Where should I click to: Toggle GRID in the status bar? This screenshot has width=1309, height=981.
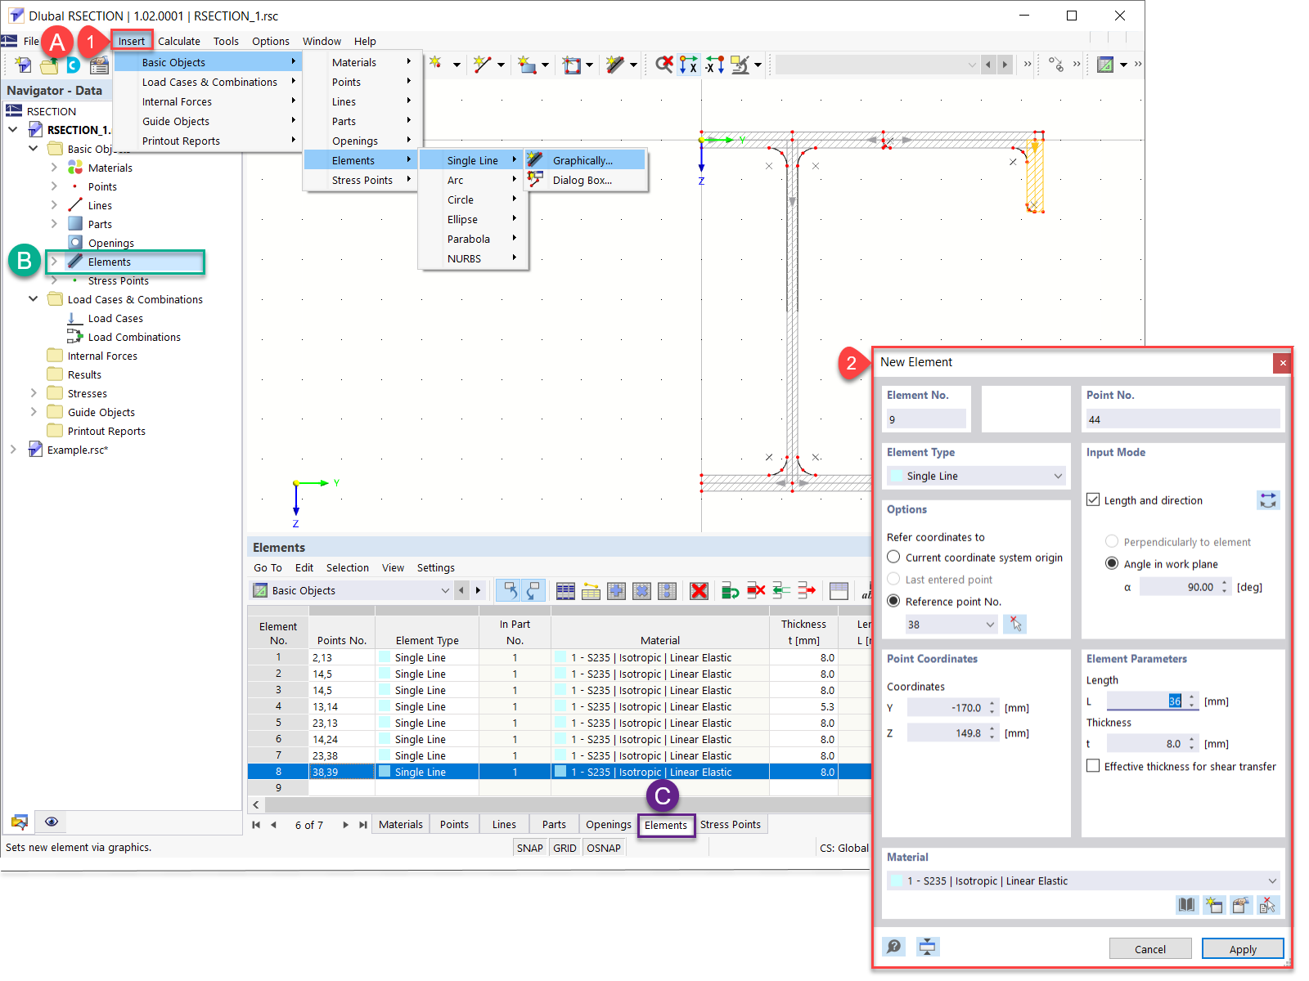(565, 848)
